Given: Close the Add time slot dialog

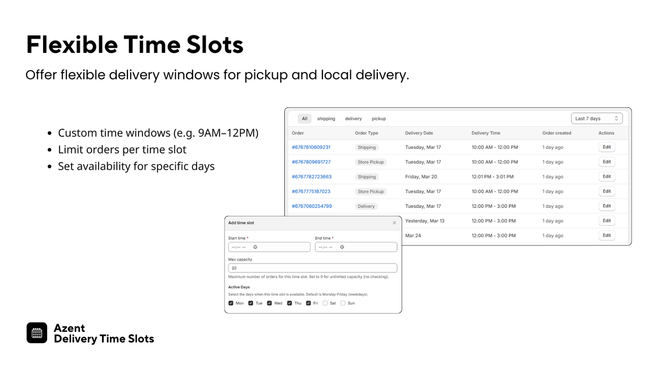Looking at the screenshot, I should pyautogui.click(x=395, y=223).
